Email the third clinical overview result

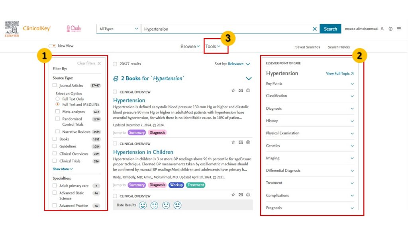241,194
